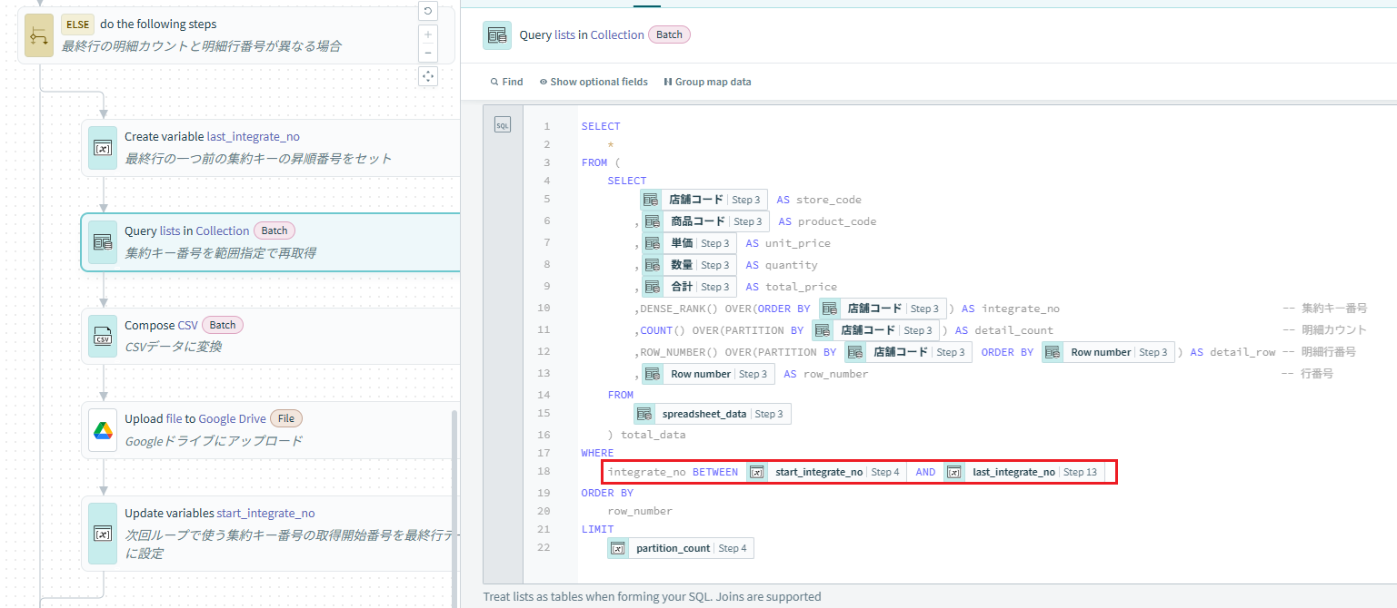The width and height of the screenshot is (1397, 608).
Task: Click the LIMIT keyword on line 21
Action: tap(597, 529)
